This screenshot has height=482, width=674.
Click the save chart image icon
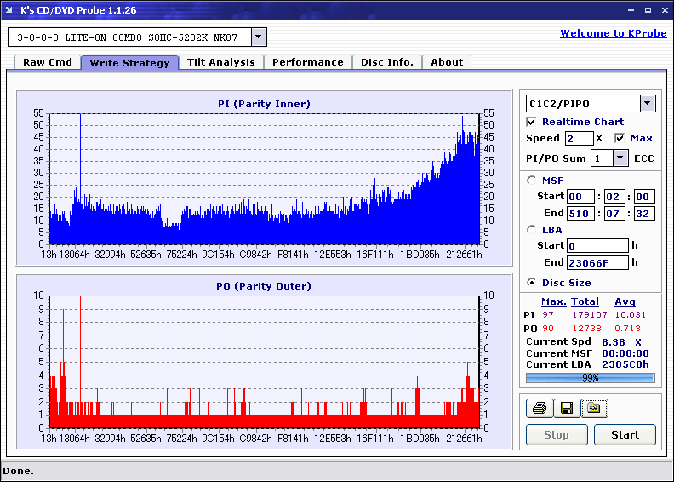[x=594, y=409]
